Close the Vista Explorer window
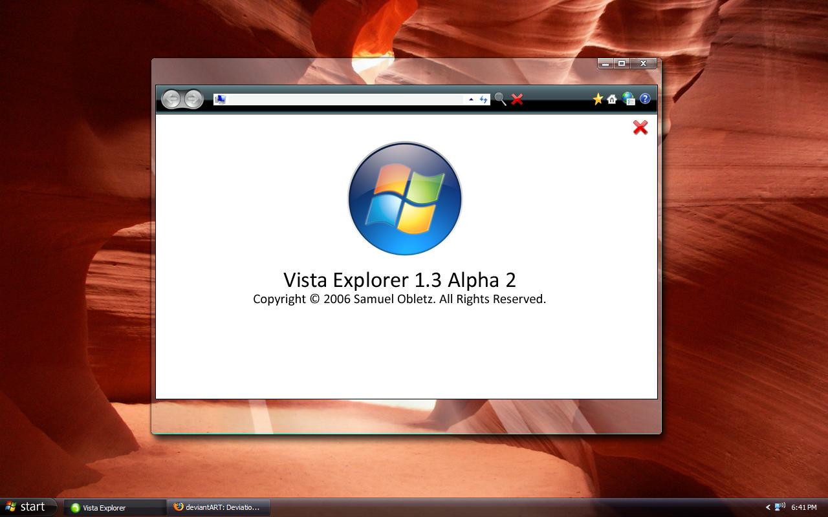828x517 pixels. click(x=644, y=63)
